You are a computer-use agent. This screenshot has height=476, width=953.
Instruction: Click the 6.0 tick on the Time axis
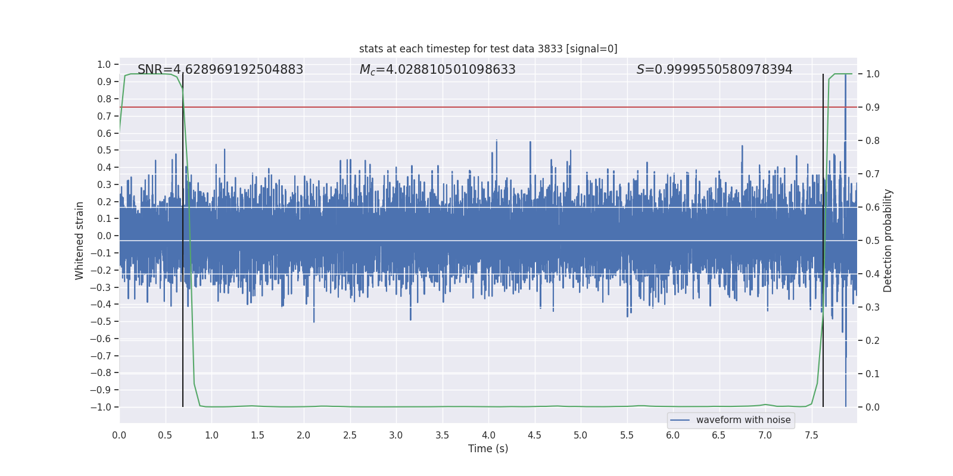coord(673,435)
